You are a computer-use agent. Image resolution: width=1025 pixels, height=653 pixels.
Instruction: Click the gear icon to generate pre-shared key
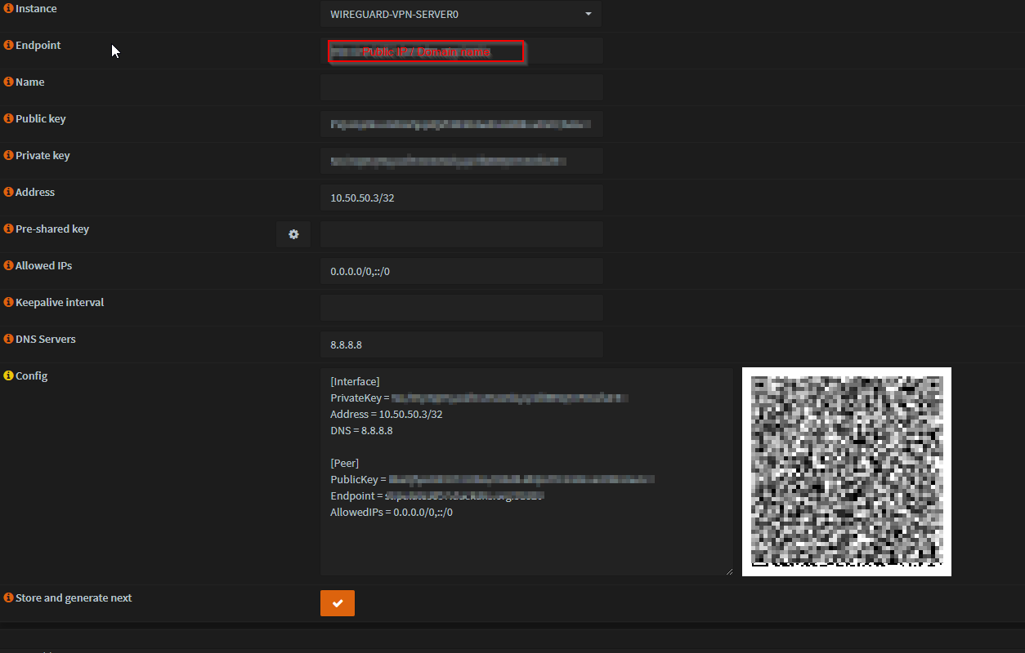point(293,234)
